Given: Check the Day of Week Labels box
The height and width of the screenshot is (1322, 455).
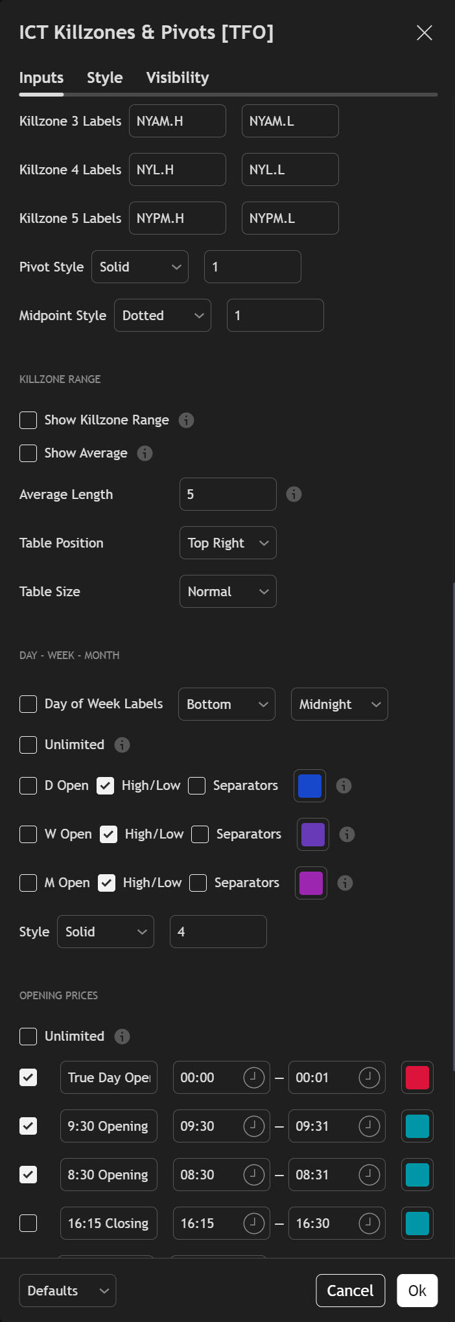Looking at the screenshot, I should [29, 704].
